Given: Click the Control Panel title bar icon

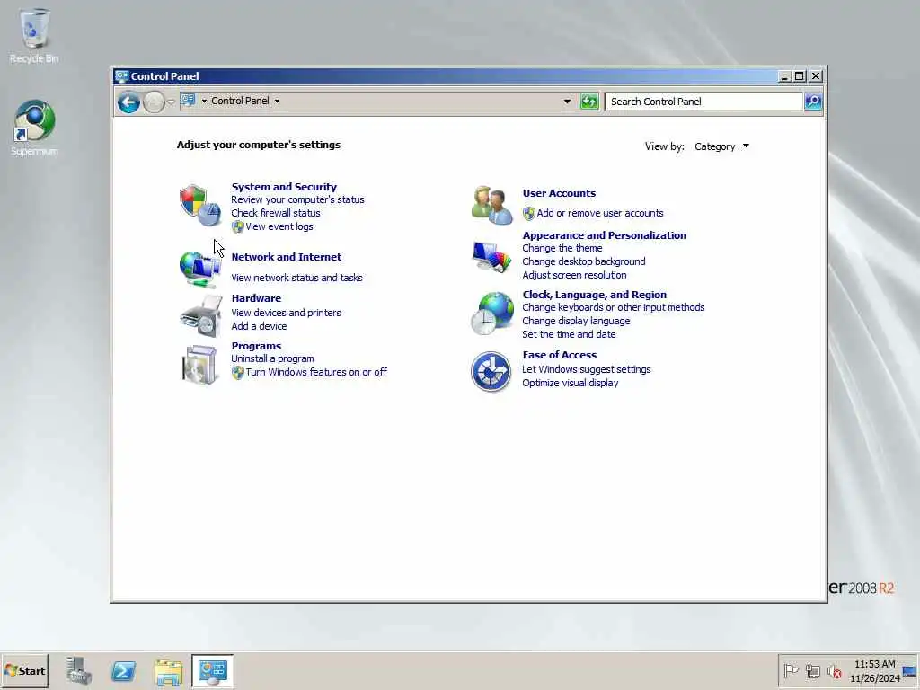Looking at the screenshot, I should point(121,76).
